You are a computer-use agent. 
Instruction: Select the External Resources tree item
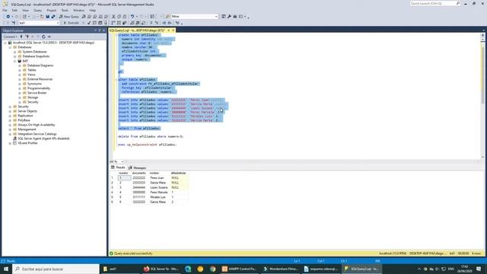click(40, 79)
